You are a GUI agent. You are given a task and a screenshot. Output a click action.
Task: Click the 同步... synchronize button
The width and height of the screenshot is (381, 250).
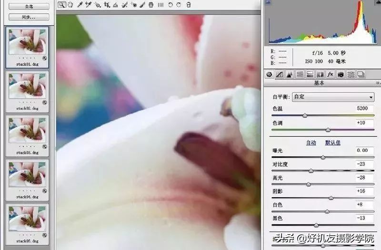[x=29, y=17]
